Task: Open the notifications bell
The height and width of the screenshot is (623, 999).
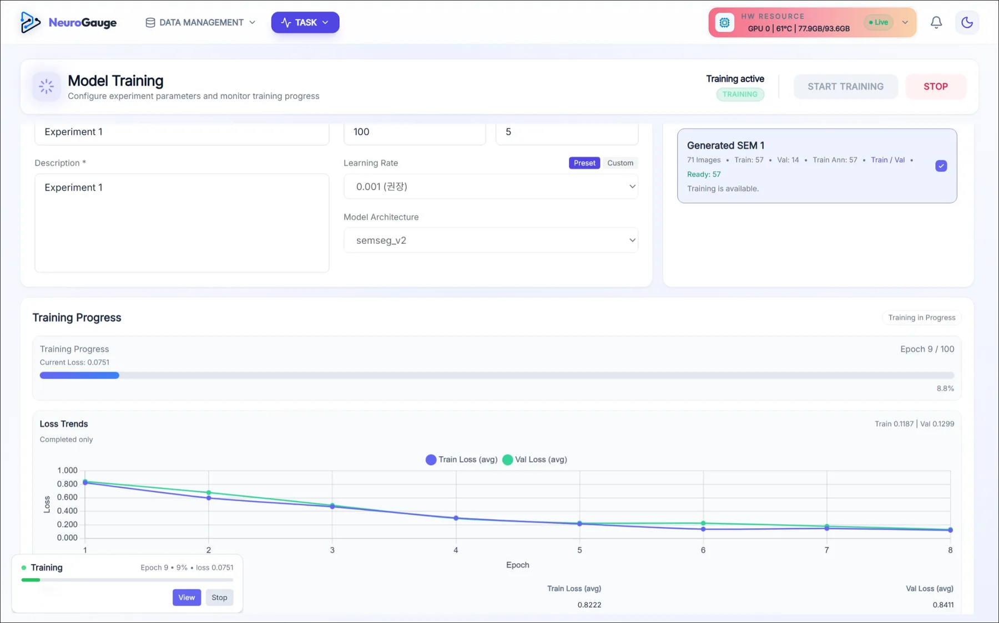Action: click(936, 22)
